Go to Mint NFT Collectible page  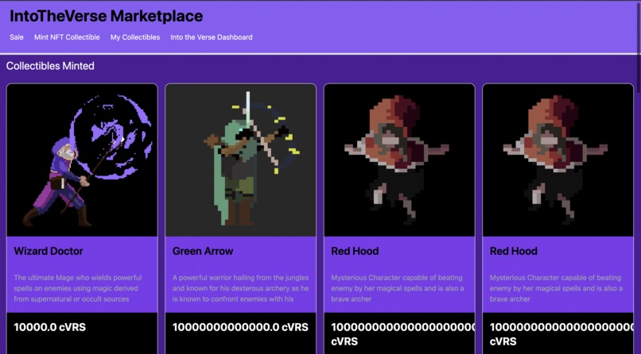[67, 37]
